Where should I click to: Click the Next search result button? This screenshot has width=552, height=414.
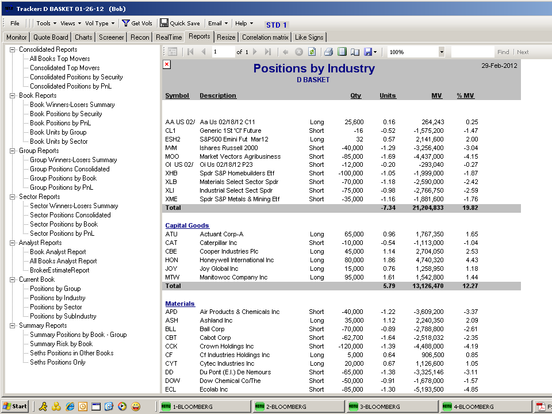[523, 52]
